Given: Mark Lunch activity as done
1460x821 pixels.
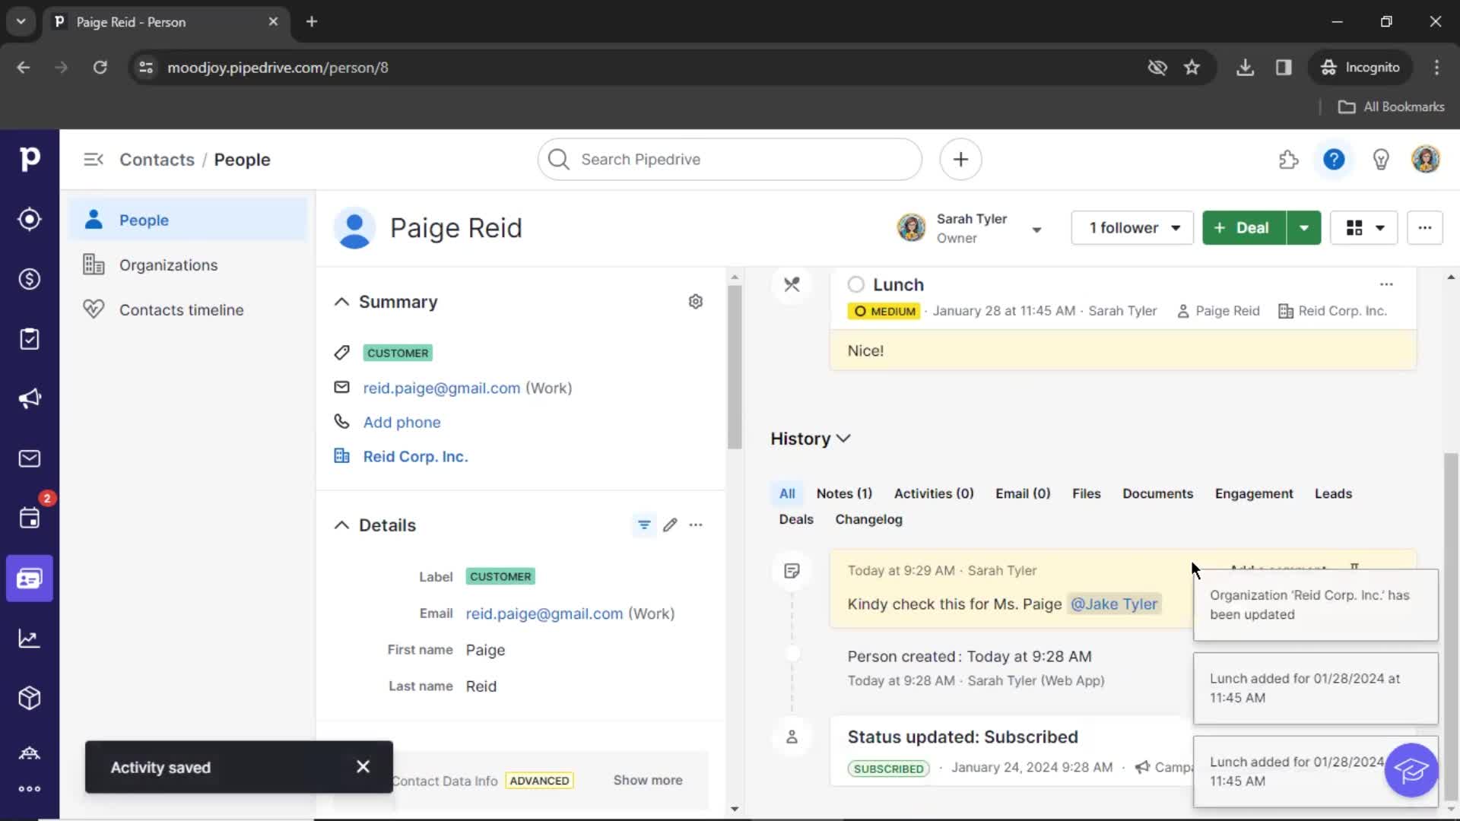Looking at the screenshot, I should [856, 284].
